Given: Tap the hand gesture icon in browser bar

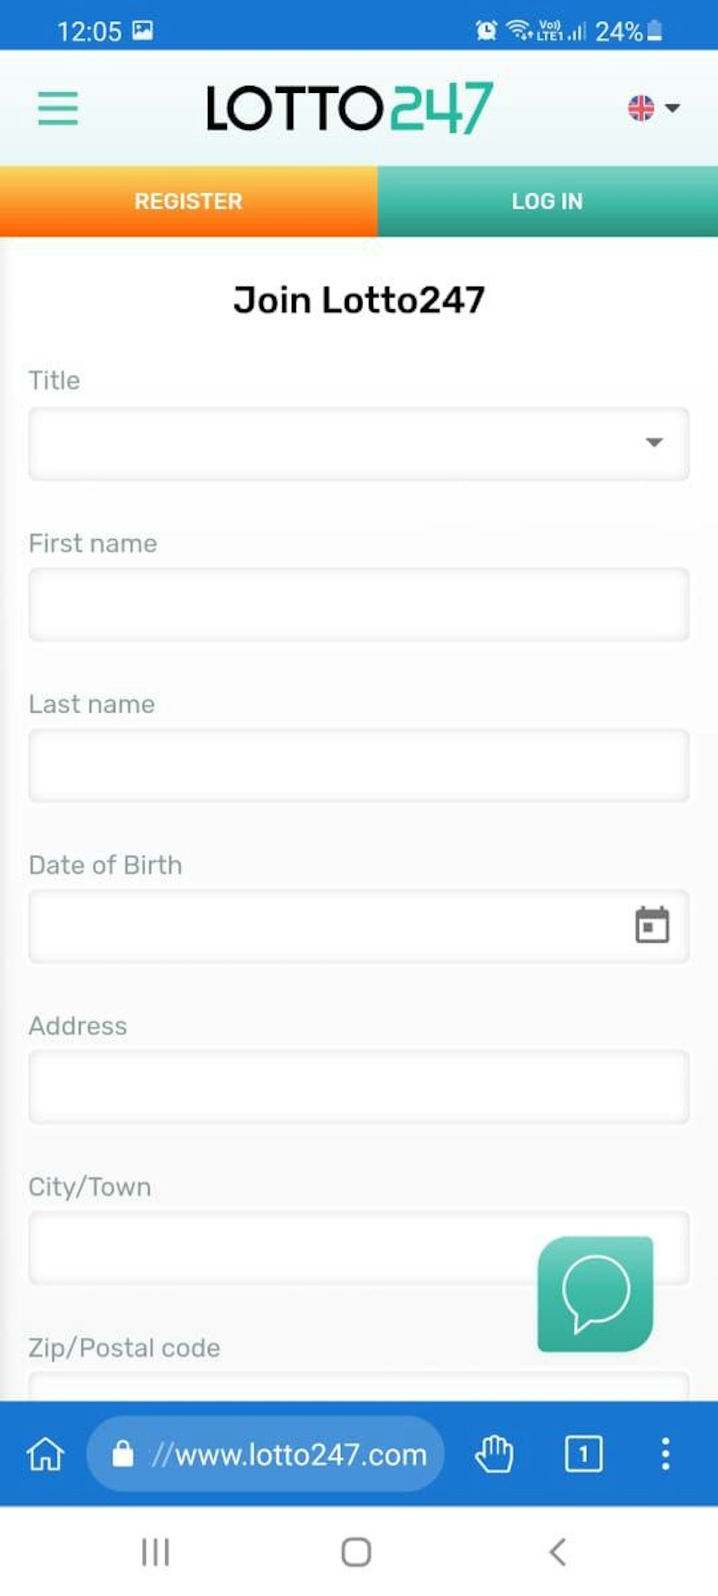Looking at the screenshot, I should tap(494, 1454).
